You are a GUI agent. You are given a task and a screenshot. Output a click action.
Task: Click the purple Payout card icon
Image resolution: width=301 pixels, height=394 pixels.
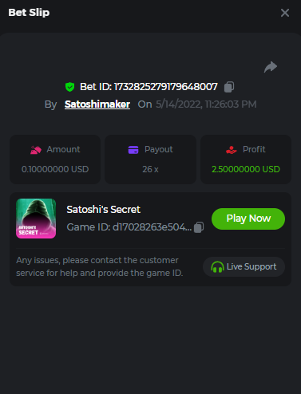click(x=133, y=150)
